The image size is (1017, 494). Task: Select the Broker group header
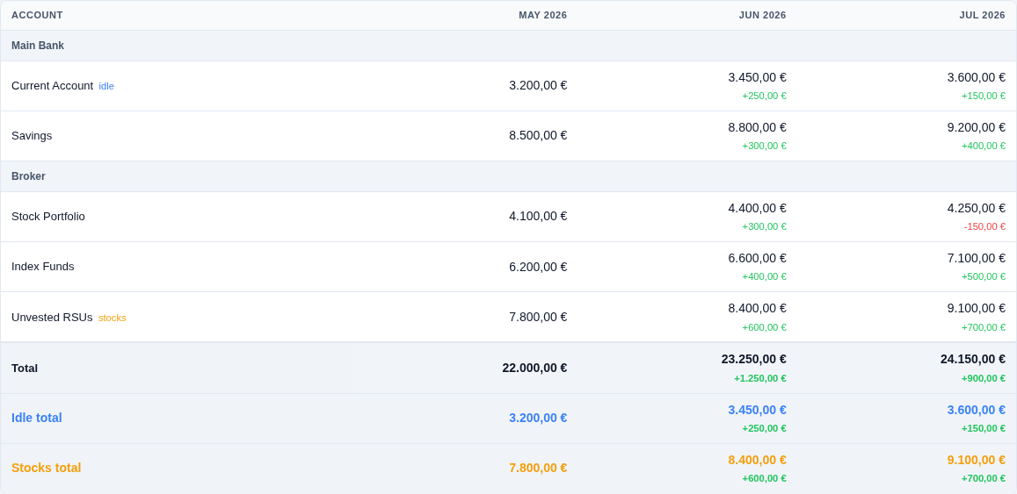coord(508,176)
